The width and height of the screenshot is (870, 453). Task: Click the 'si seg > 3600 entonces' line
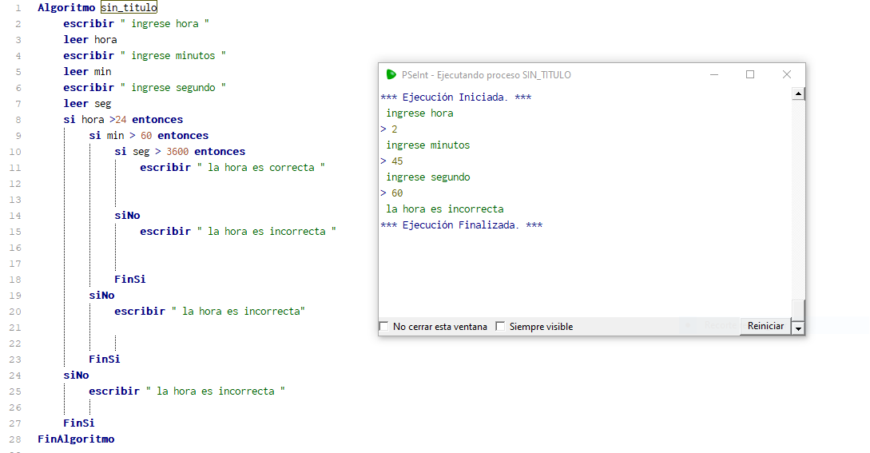point(180,152)
